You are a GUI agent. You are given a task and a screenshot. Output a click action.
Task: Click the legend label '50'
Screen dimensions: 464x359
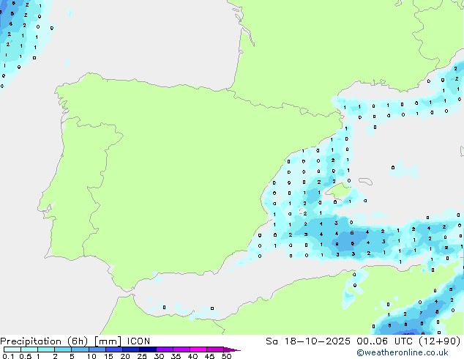[226, 356]
